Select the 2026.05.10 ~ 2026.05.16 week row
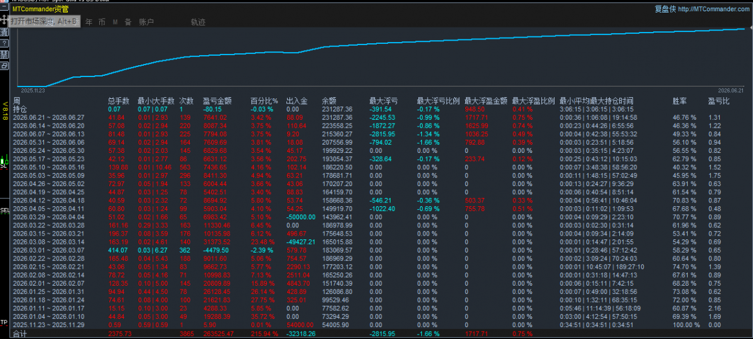Image resolution: width=753 pixels, height=339 pixels. point(48,167)
